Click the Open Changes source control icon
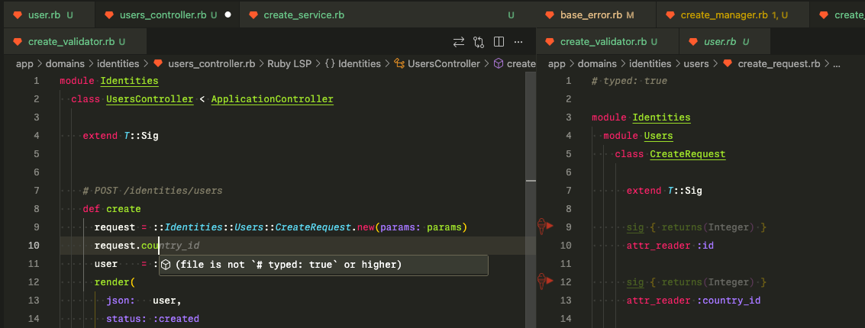This screenshot has height=328, width=865. click(x=478, y=42)
